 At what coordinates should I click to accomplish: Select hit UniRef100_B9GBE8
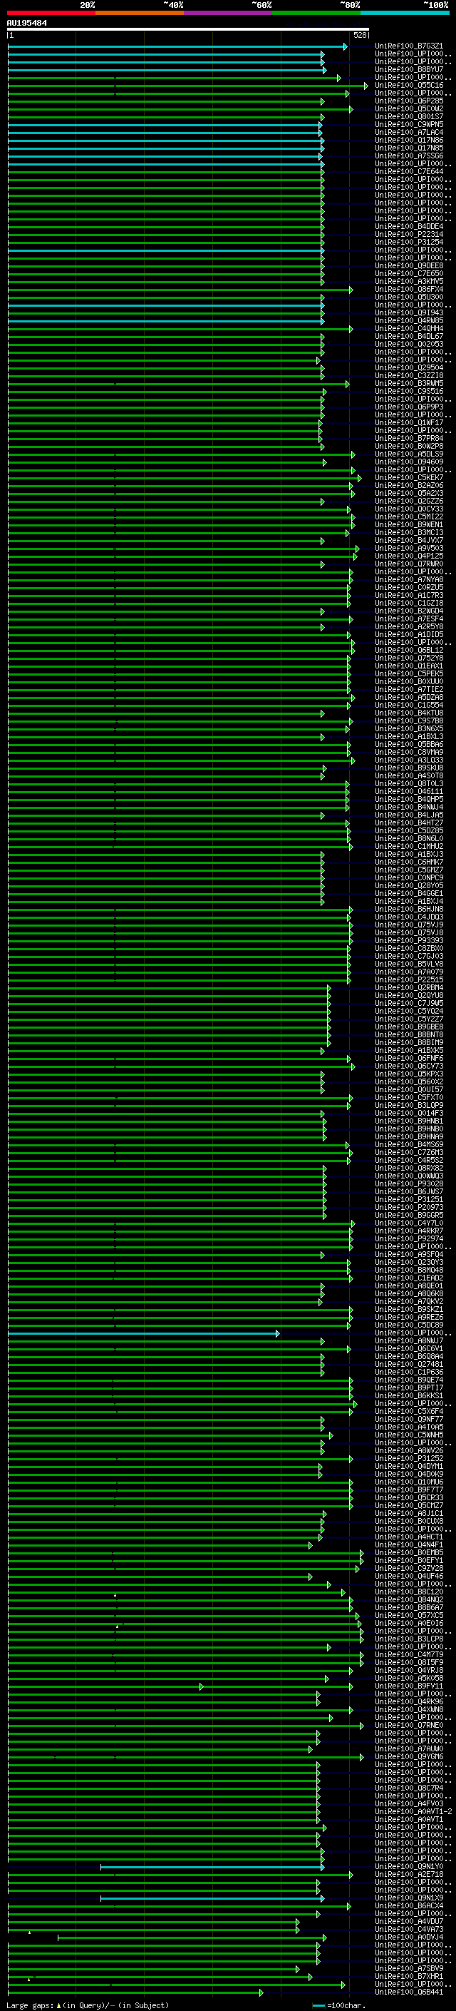pyautogui.click(x=409, y=1027)
